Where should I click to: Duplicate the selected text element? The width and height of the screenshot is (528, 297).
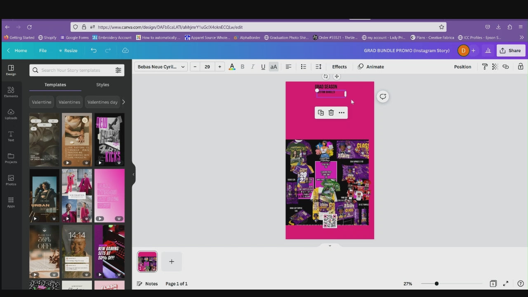[x=321, y=113]
